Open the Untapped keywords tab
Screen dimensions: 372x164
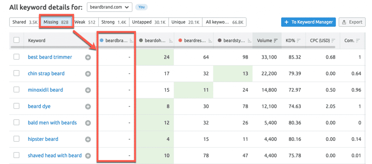[x=149, y=22]
